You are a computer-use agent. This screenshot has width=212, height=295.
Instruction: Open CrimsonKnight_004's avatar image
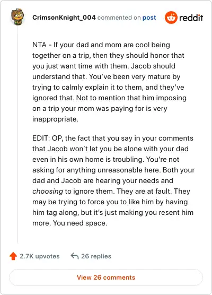[x=17, y=17]
